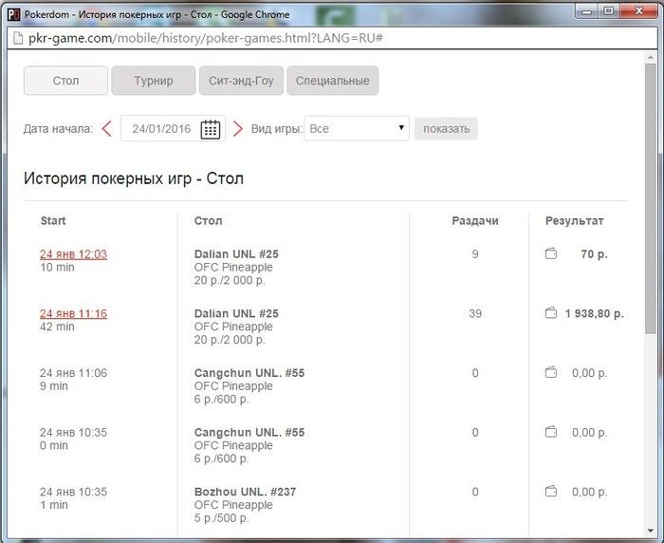Viewport: 664px width, 543px height.
Task: Minimize the Chrome window
Action: pos(586,11)
